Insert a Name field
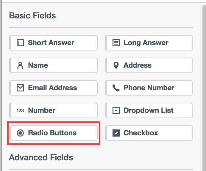The image size is (206, 171). click(x=54, y=65)
